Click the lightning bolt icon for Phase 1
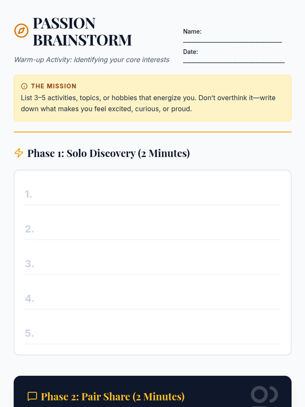The image size is (305, 407). [x=19, y=153]
